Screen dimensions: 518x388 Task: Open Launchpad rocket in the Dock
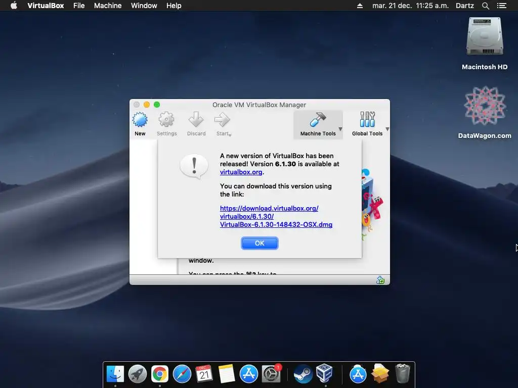(x=138, y=374)
